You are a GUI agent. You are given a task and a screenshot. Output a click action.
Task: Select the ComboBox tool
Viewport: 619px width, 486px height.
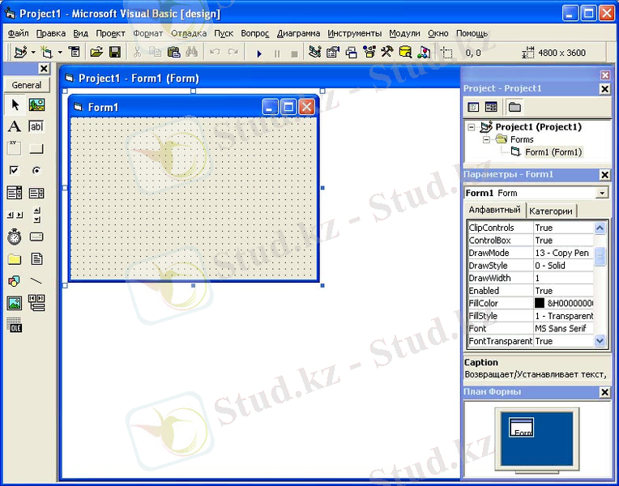tap(15, 193)
